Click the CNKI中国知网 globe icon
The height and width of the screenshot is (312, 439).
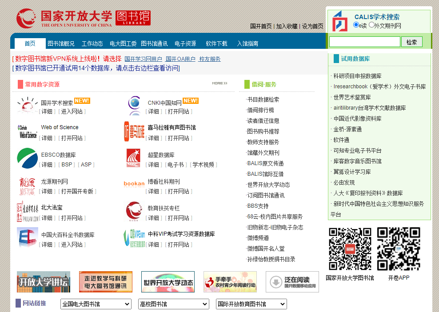tap(135, 105)
